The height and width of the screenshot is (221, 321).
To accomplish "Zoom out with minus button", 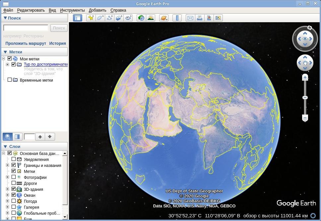I will point(305,118).
